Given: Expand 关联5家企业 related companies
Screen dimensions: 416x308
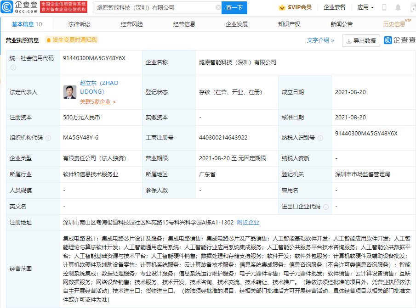Looking at the screenshot, I should [97, 102].
